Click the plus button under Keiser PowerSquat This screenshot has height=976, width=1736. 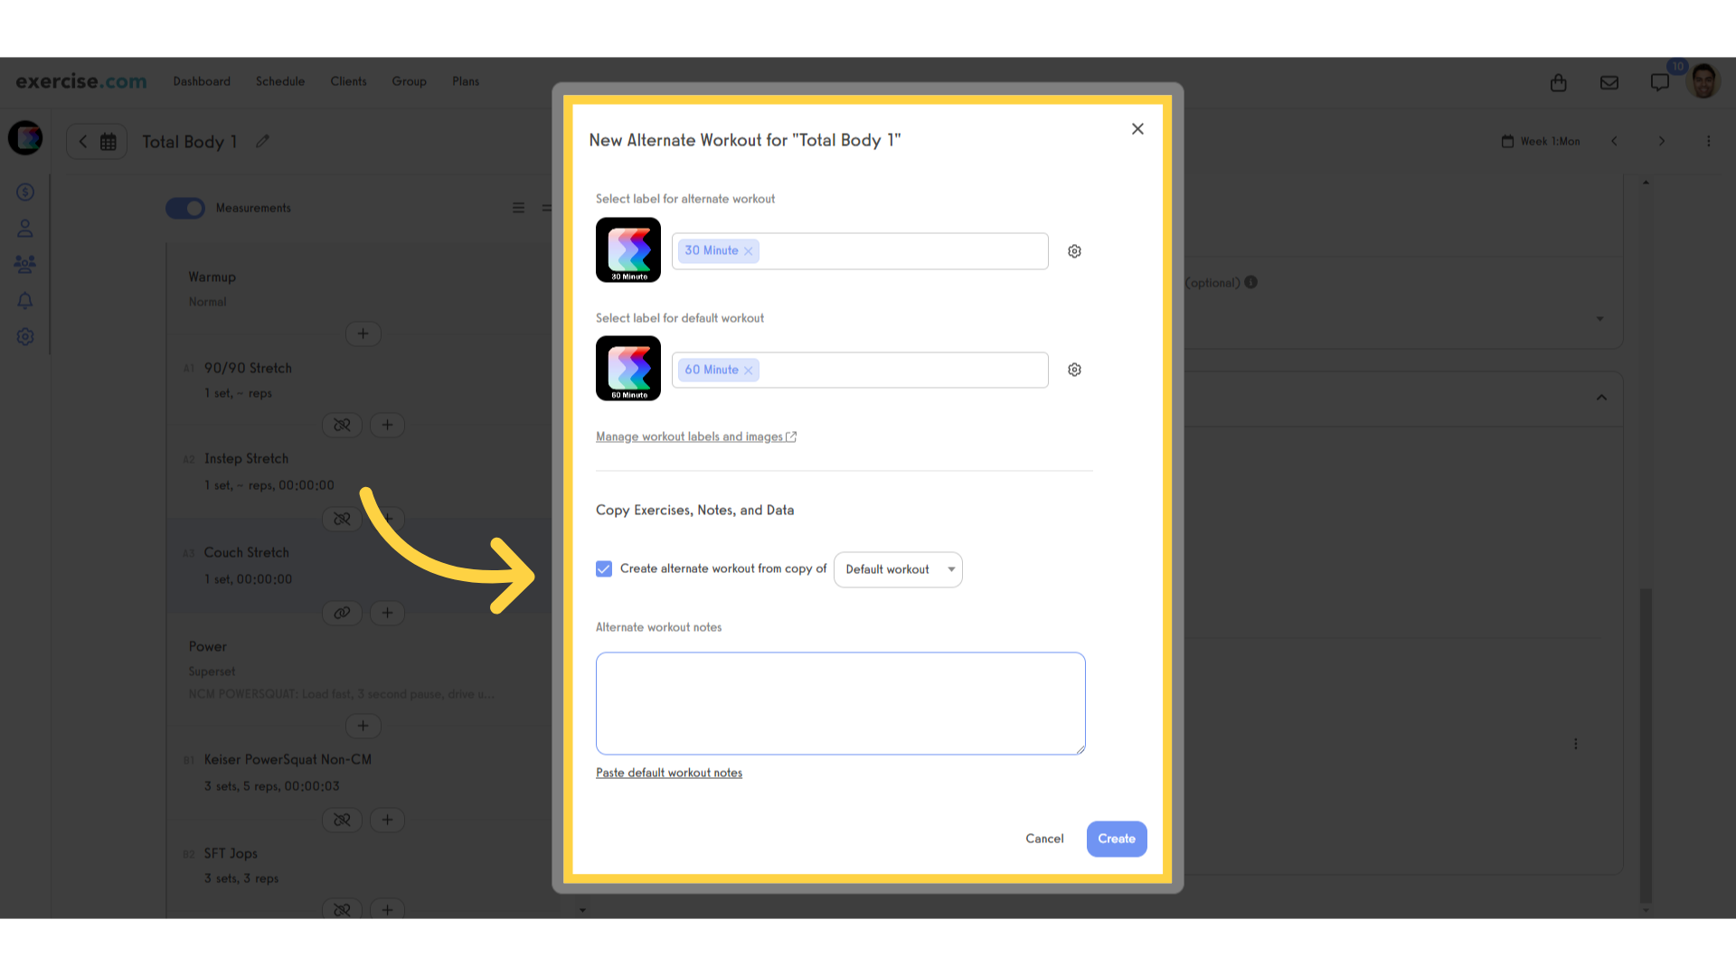point(388,820)
